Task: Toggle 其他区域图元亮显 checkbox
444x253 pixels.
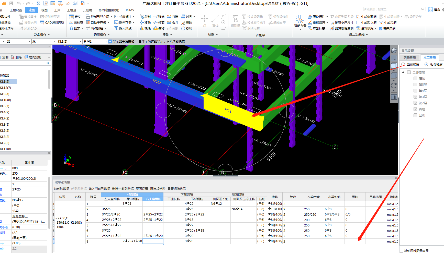Action: click(x=402, y=251)
